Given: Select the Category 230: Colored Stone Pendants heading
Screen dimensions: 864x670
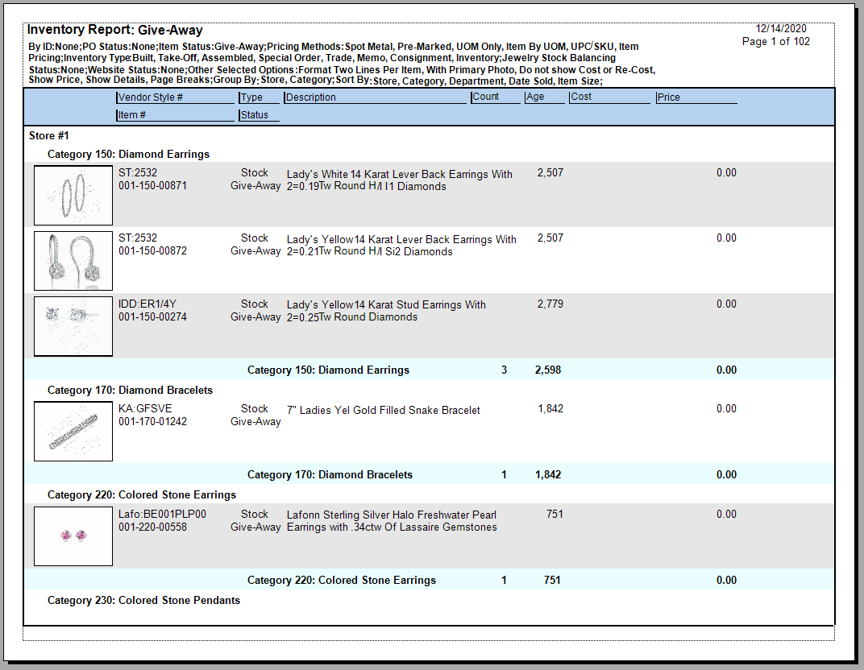Looking at the screenshot, I should point(143,600).
